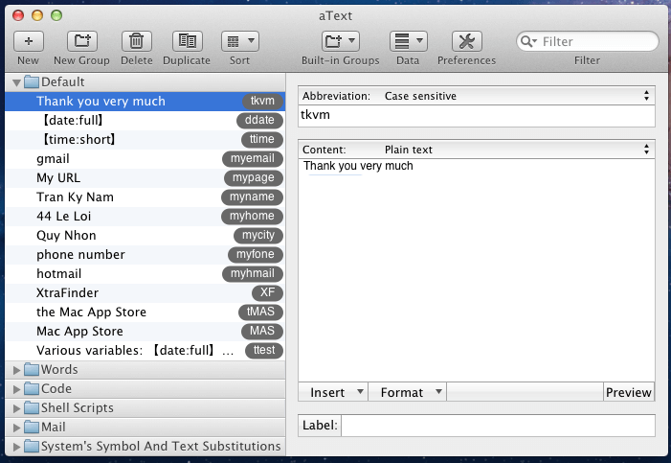Screen dimensions: 671x463
Task: Expand the Words group
Action: tap(16, 370)
